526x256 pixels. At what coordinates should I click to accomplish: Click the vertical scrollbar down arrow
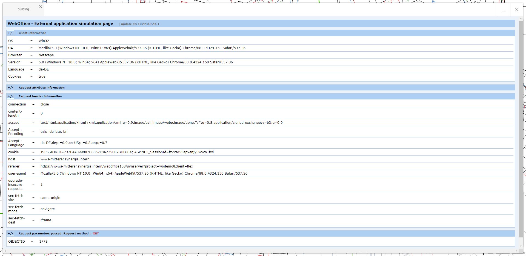click(x=521, y=246)
